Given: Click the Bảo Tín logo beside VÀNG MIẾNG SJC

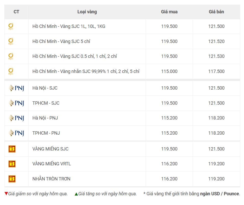Looking at the screenshot, I should coord(12,149).
